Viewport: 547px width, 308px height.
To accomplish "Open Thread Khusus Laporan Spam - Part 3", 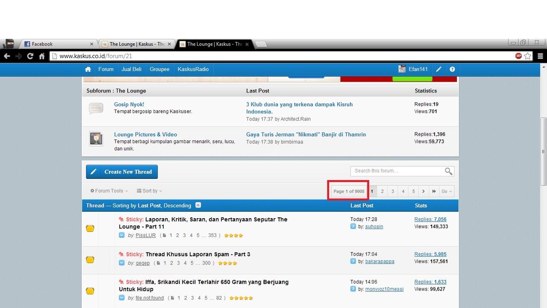I will [x=198, y=254].
